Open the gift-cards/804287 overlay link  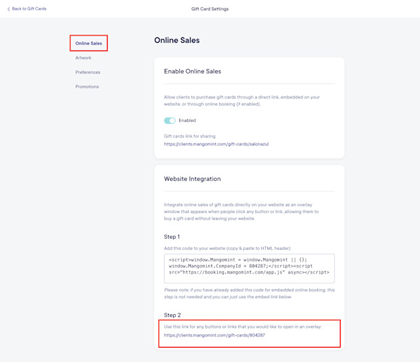pyautogui.click(x=215, y=335)
